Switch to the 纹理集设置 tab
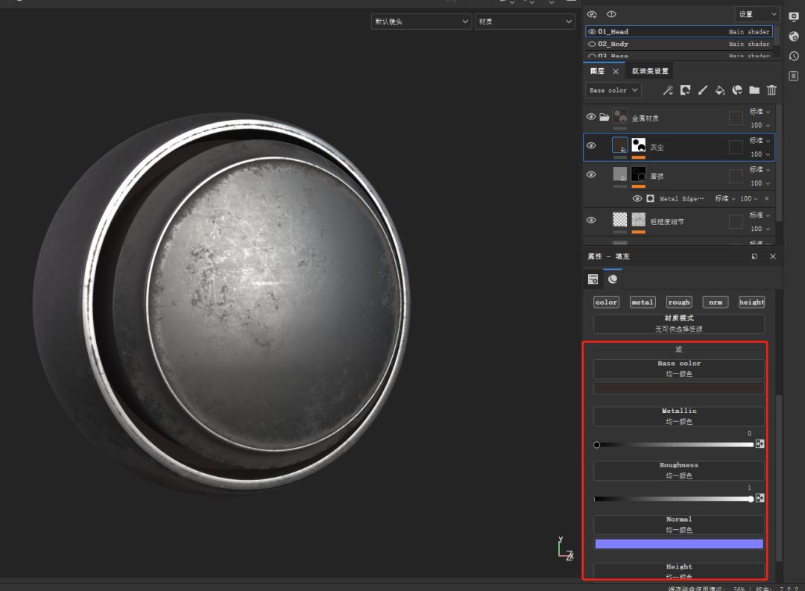This screenshot has height=591, width=805. tap(650, 72)
